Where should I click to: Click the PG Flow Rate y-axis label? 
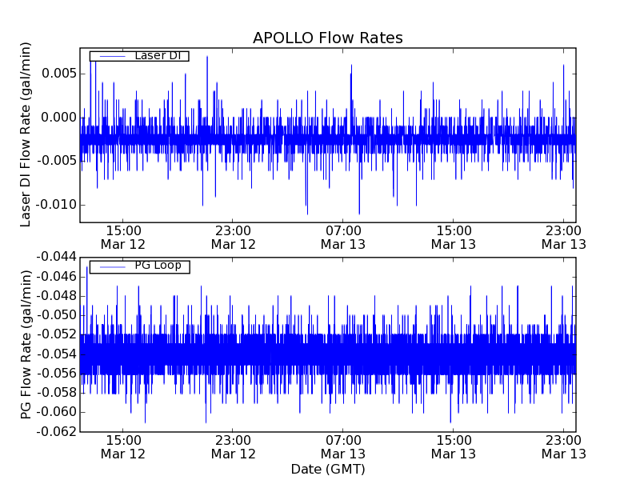tap(26, 344)
